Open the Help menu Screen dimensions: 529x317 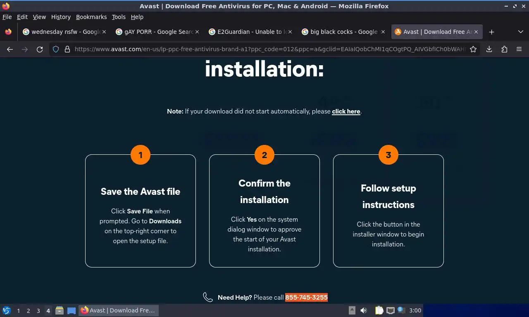tap(137, 17)
